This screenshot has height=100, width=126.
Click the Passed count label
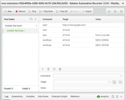pos(8,89)
